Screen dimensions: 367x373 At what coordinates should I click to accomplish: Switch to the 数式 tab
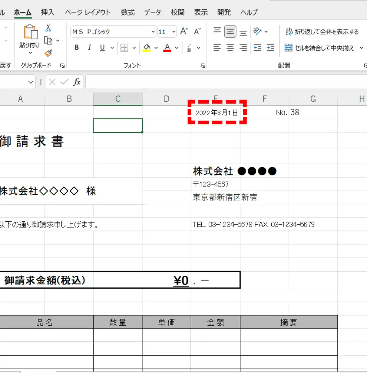pos(128,12)
